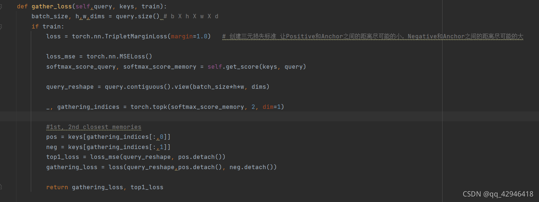
Task: Collapse the 'if train:' block fold marker
Action: coord(1,26)
